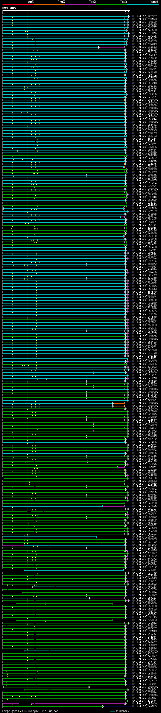Select hit label UniRef100_O42249

pos(144,61)
